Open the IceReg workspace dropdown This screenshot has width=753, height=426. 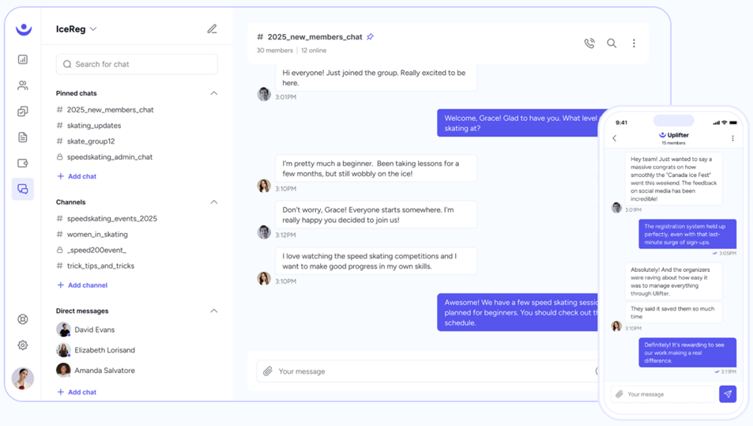tap(77, 28)
